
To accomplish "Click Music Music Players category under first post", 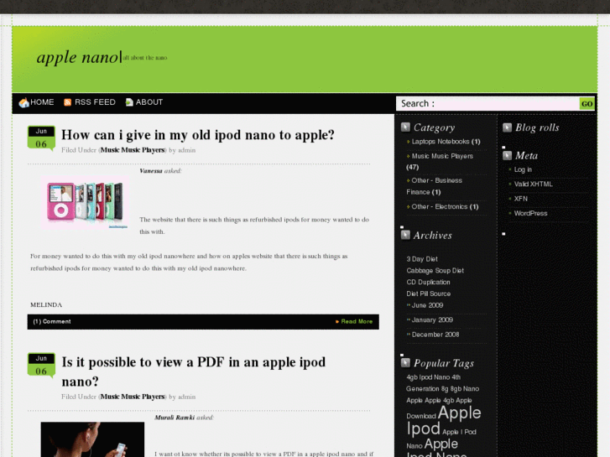I will (x=133, y=150).
